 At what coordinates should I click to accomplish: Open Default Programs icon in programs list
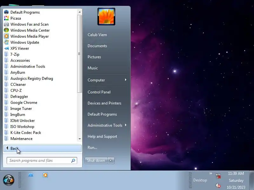6,12
